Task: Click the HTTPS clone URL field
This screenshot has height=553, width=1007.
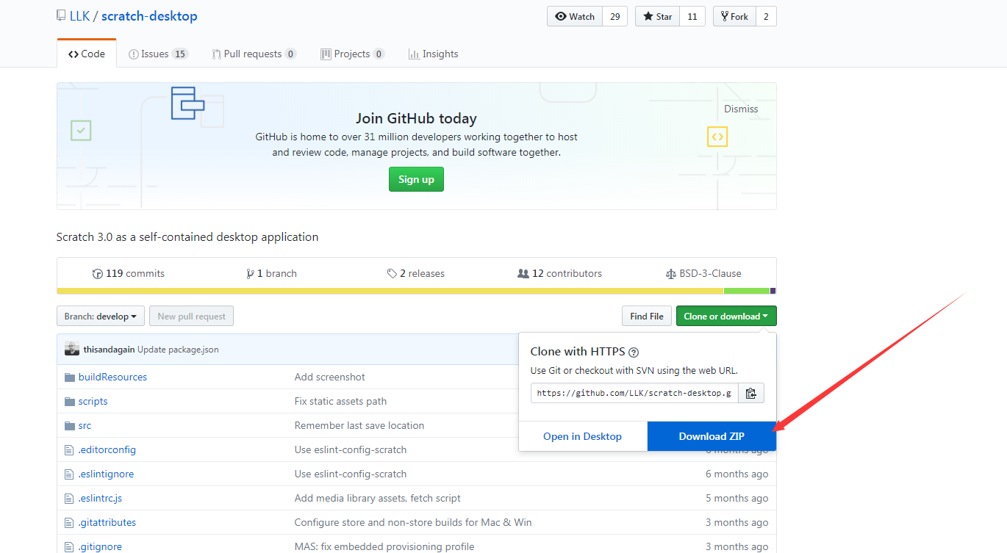Action: coord(634,393)
